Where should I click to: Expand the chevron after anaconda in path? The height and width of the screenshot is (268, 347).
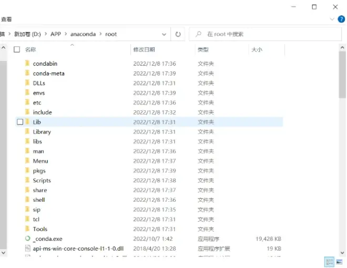coord(100,34)
